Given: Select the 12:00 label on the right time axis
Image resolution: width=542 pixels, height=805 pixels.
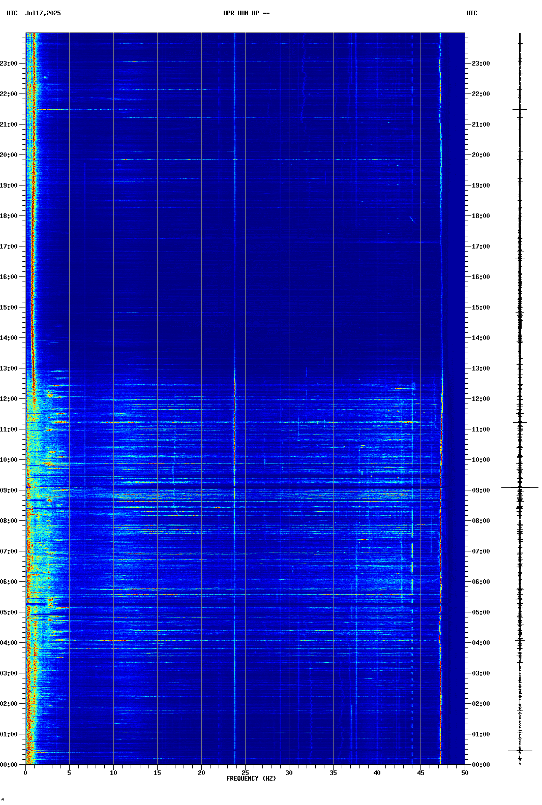Looking at the screenshot, I should click(481, 399).
